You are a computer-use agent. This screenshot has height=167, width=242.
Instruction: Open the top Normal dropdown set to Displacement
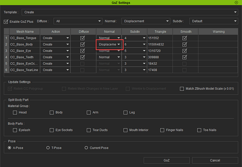[146, 21]
